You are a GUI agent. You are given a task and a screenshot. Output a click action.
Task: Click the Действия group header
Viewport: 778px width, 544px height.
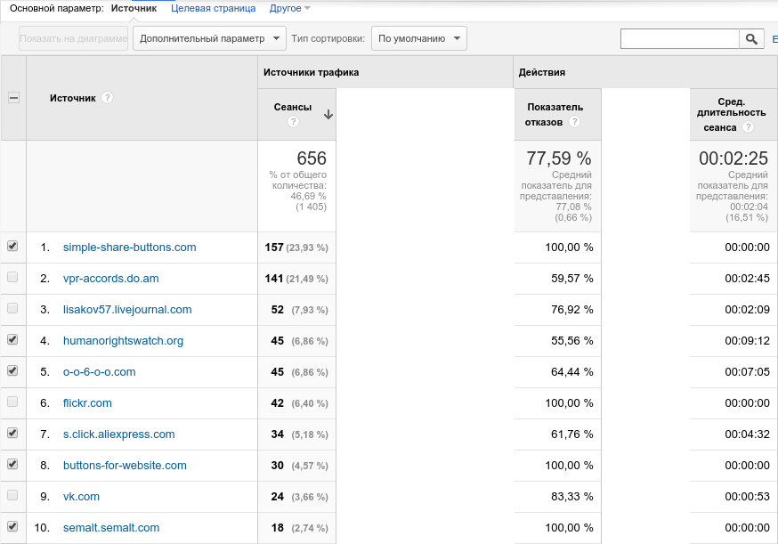(542, 72)
